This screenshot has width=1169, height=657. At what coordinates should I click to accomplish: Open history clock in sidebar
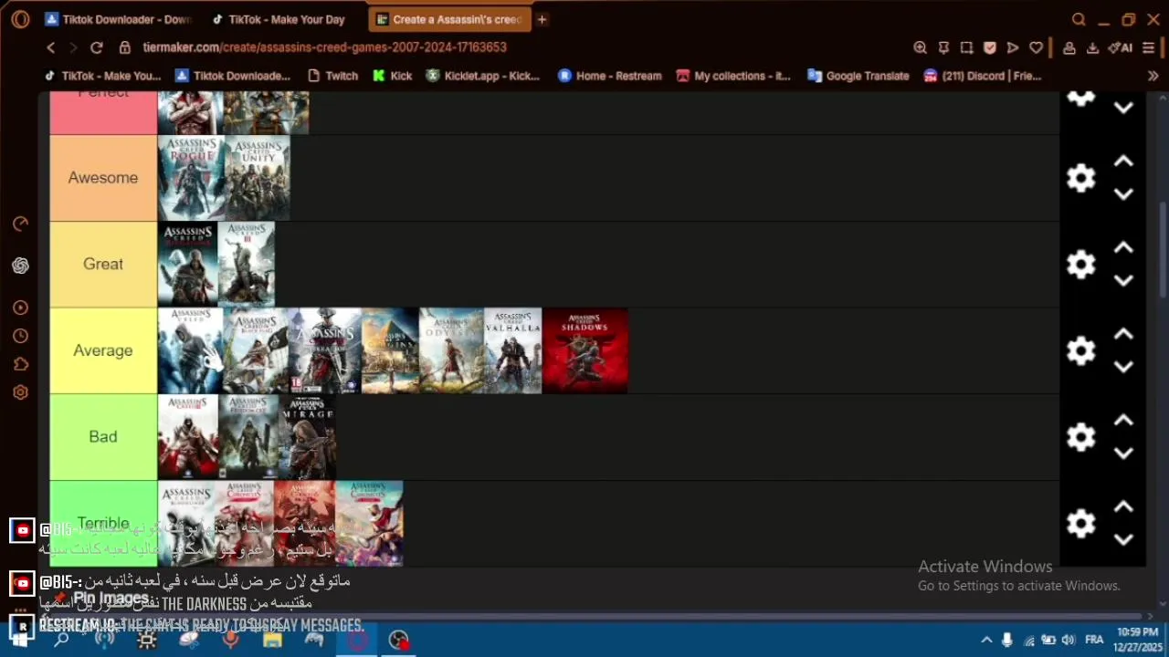tap(20, 336)
